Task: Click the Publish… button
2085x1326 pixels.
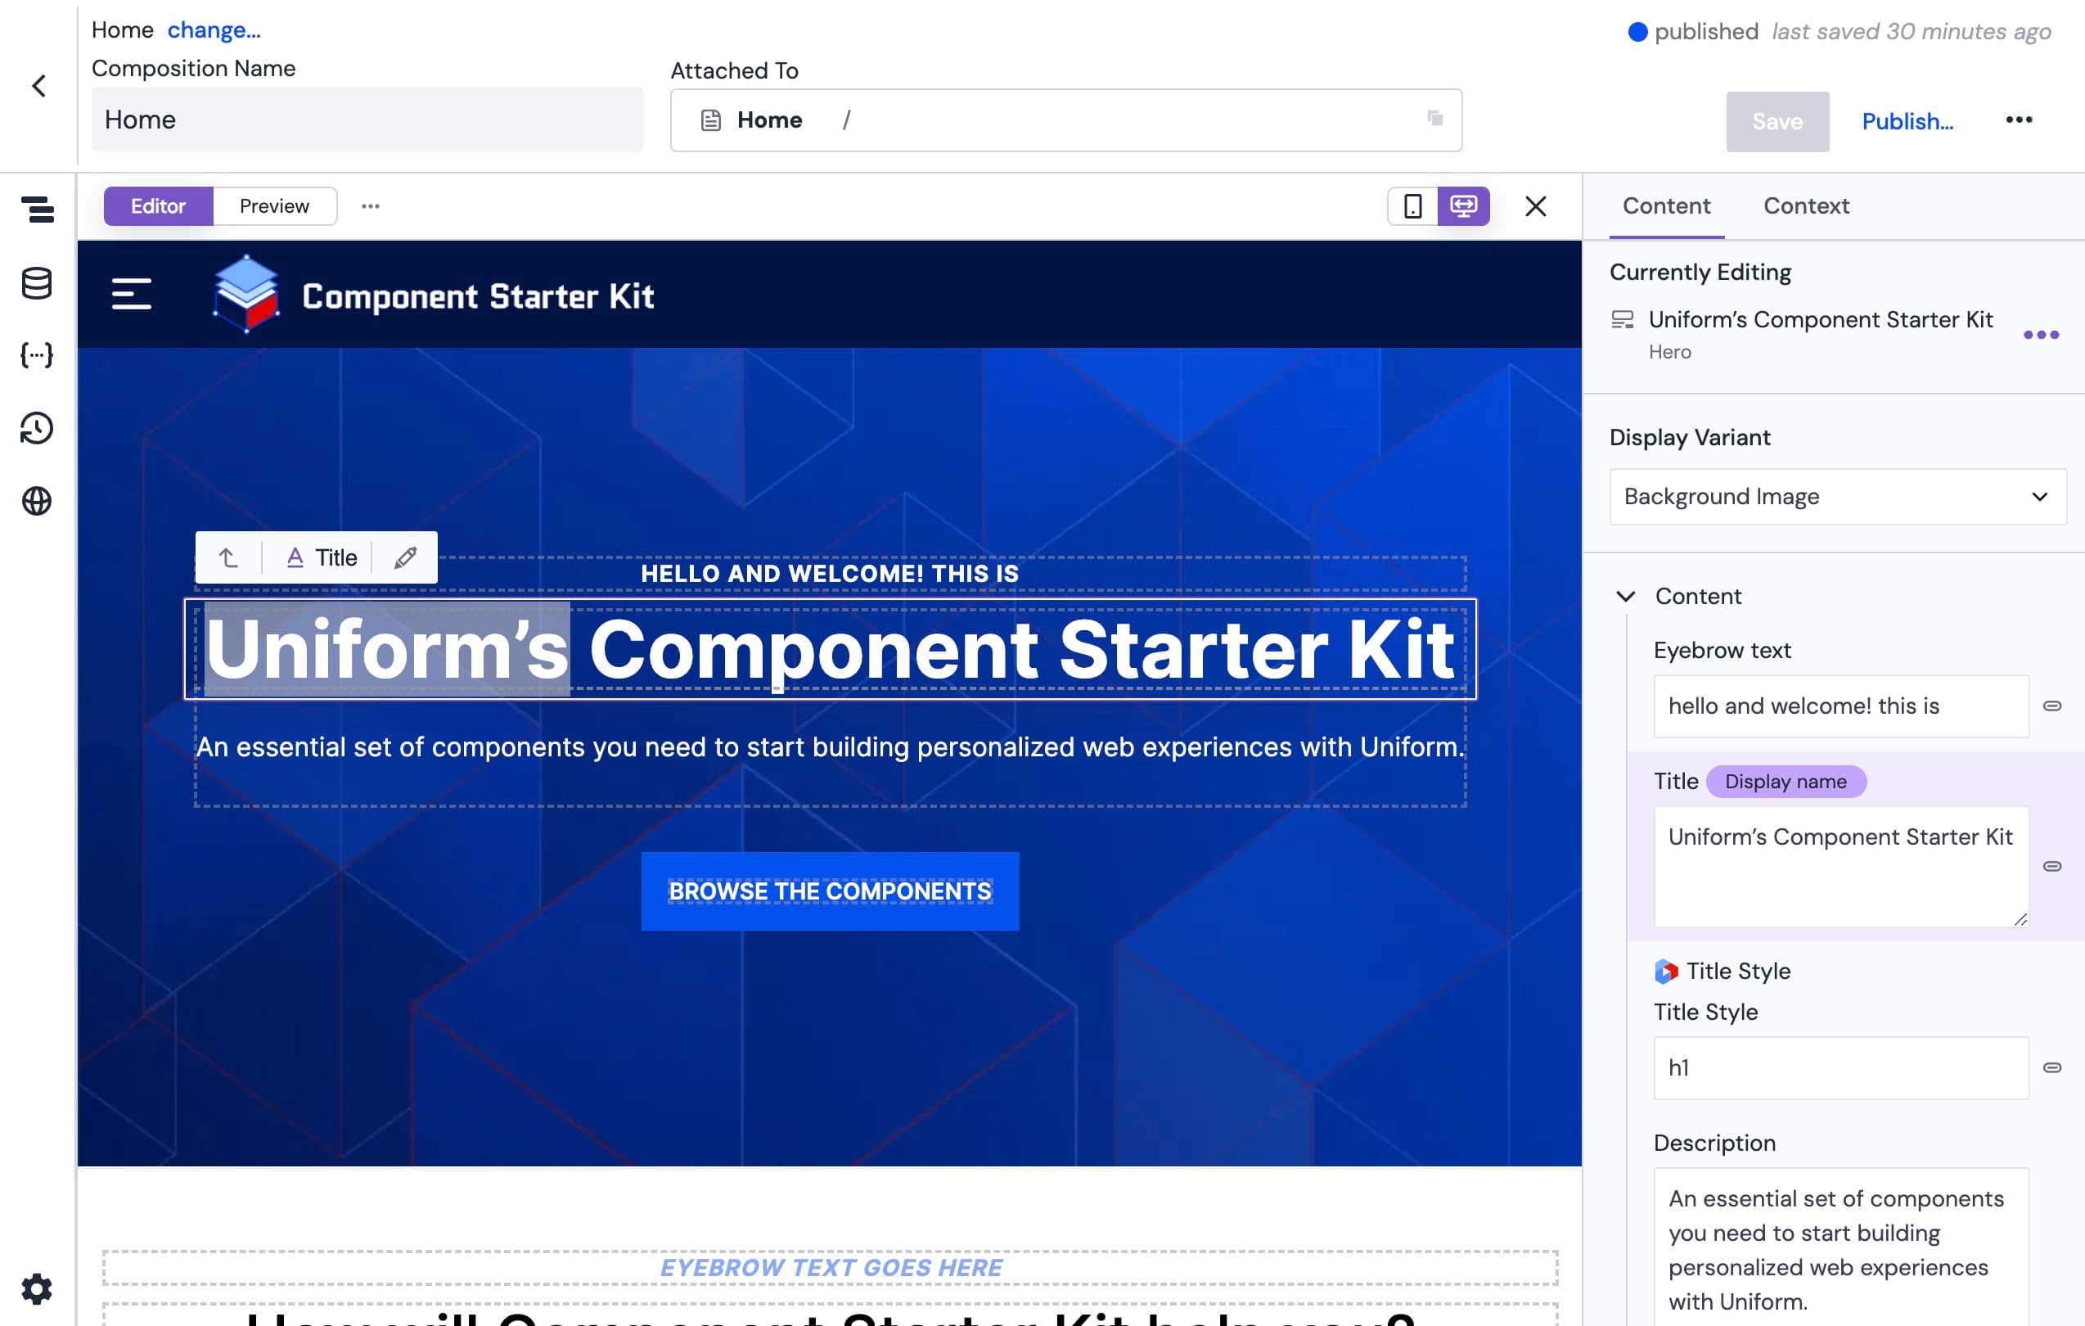Action: [x=1907, y=121]
